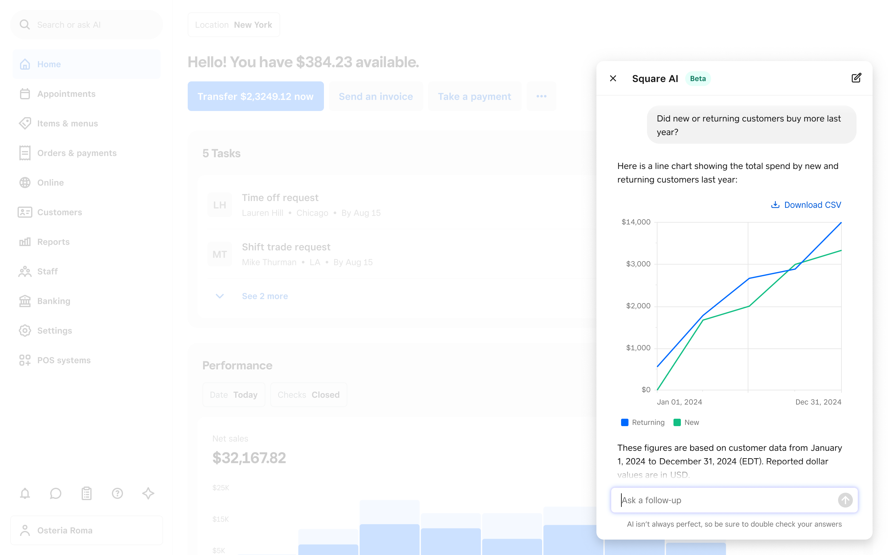This screenshot has height=555, width=888.
Task: Click the Customers label in sidebar
Action: (x=59, y=212)
